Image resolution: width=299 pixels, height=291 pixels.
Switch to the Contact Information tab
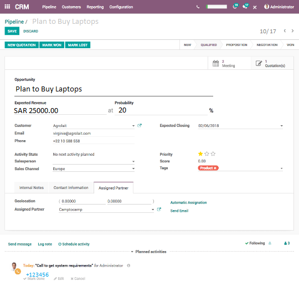71,187
